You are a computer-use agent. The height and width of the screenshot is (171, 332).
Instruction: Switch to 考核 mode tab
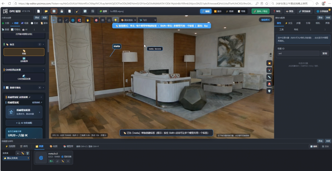pyautogui.click(x=241, y=11)
